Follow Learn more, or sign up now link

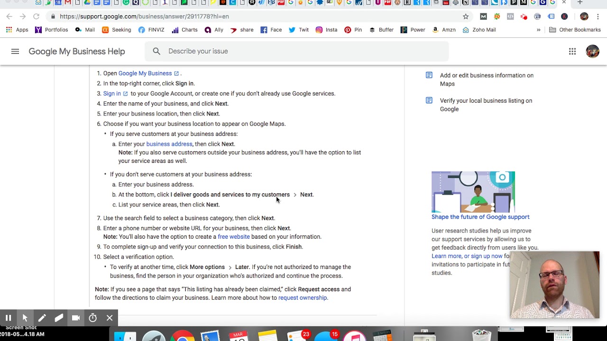click(467, 256)
